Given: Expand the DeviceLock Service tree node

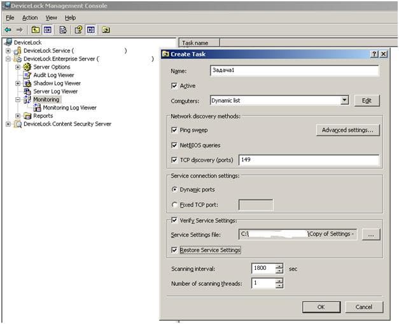Looking at the screenshot, I should [8, 51].
